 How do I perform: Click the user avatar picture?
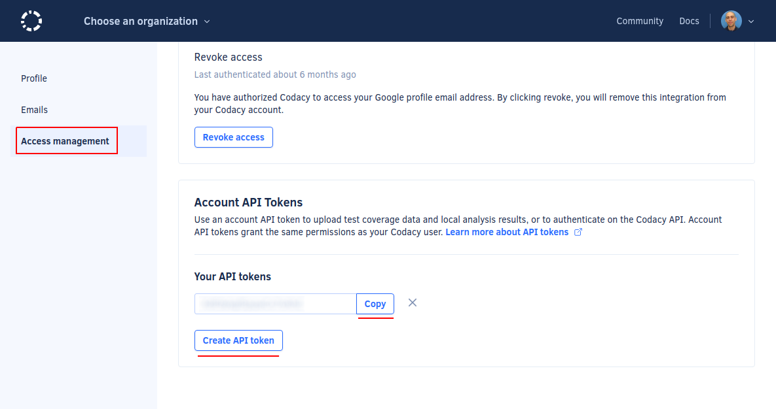[x=731, y=21]
